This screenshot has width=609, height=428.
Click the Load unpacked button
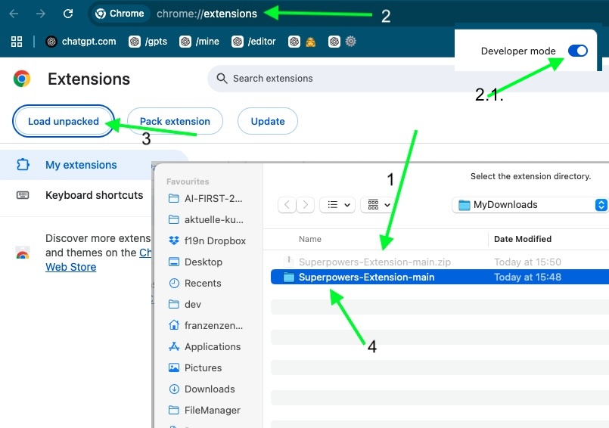pos(64,121)
